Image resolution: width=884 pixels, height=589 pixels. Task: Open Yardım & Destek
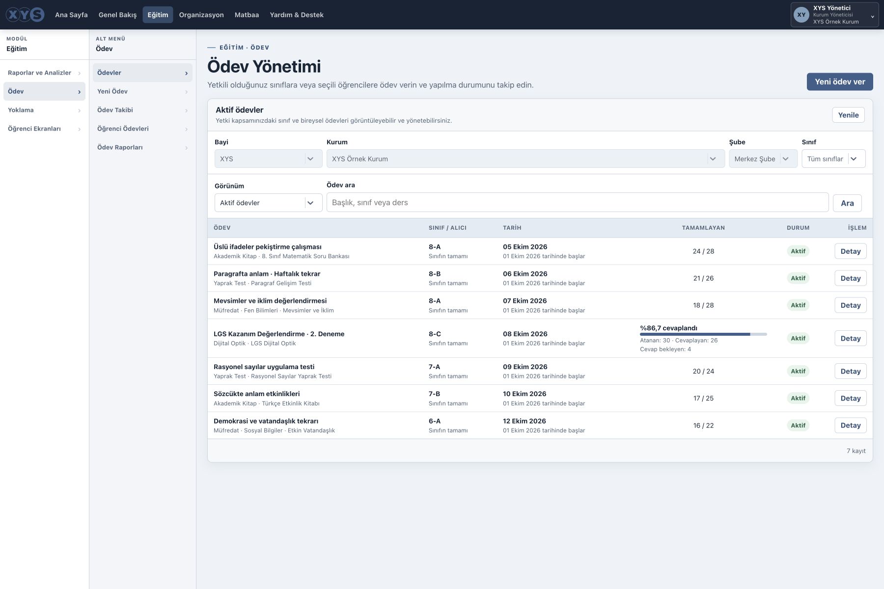(296, 15)
